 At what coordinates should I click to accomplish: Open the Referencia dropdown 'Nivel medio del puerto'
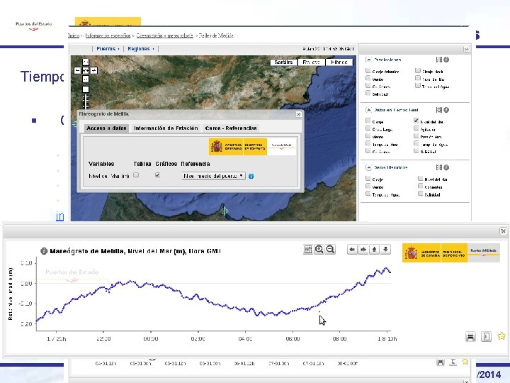213,176
